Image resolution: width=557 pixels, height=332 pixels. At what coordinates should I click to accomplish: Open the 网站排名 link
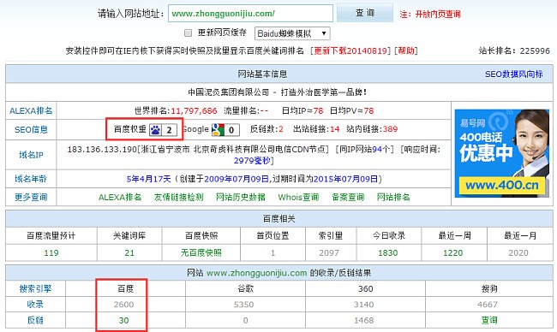[393, 197]
